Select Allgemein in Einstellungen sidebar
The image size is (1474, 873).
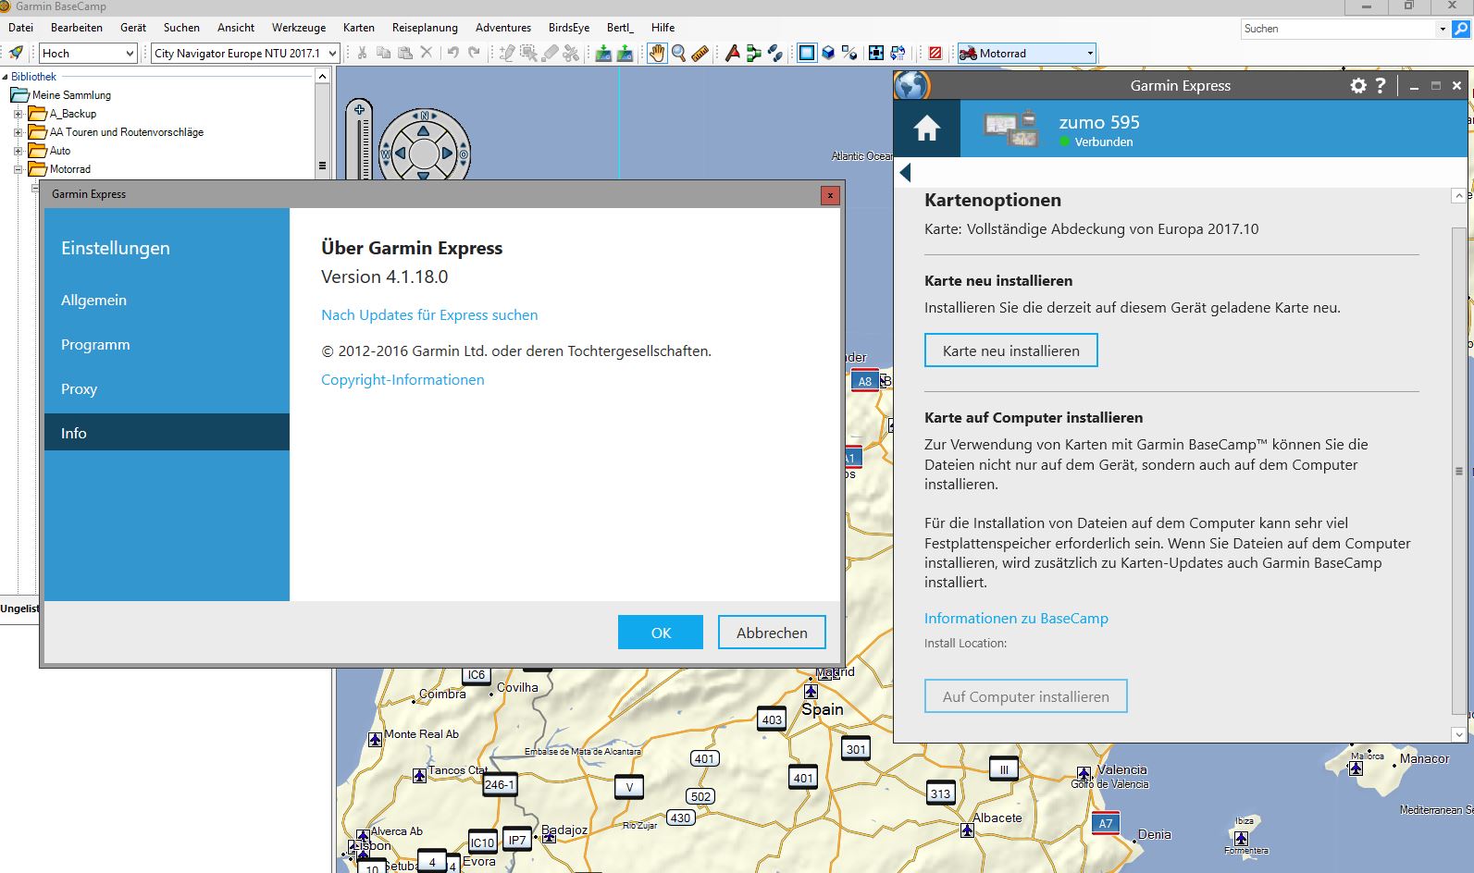coord(167,300)
